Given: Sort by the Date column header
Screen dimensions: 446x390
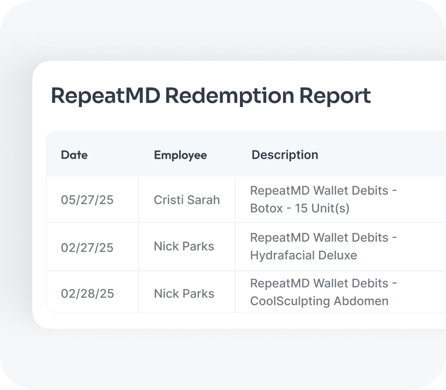Looking at the screenshot, I should tap(74, 155).
